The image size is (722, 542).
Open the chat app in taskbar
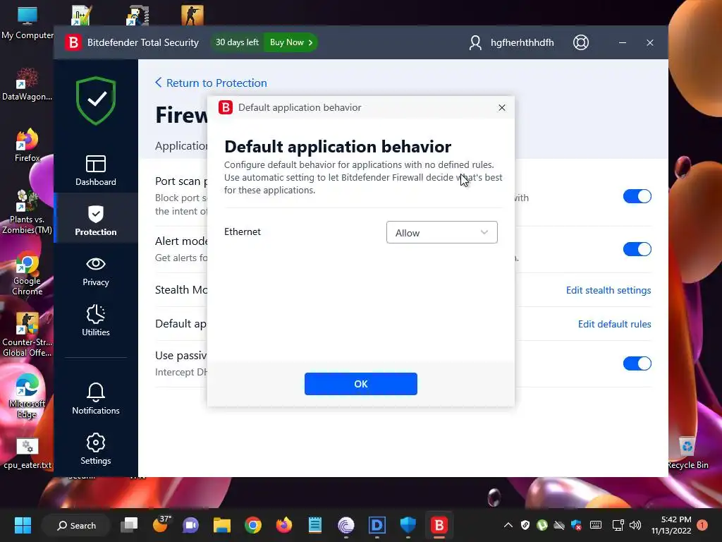190,525
